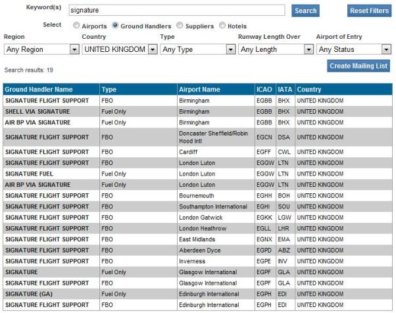Open the Any Region dropdown
396x313 pixels.
pos(41,49)
